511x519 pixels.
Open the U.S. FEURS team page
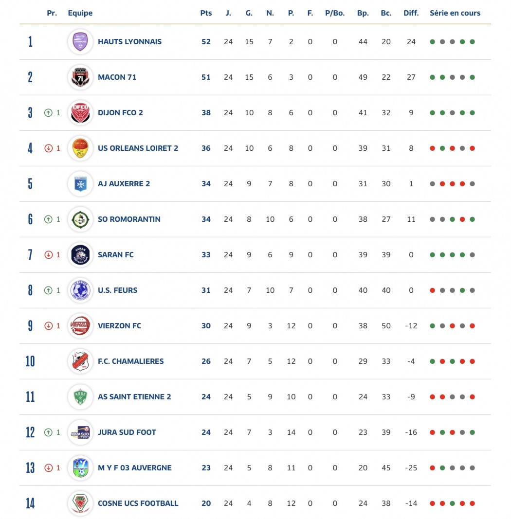(x=117, y=290)
